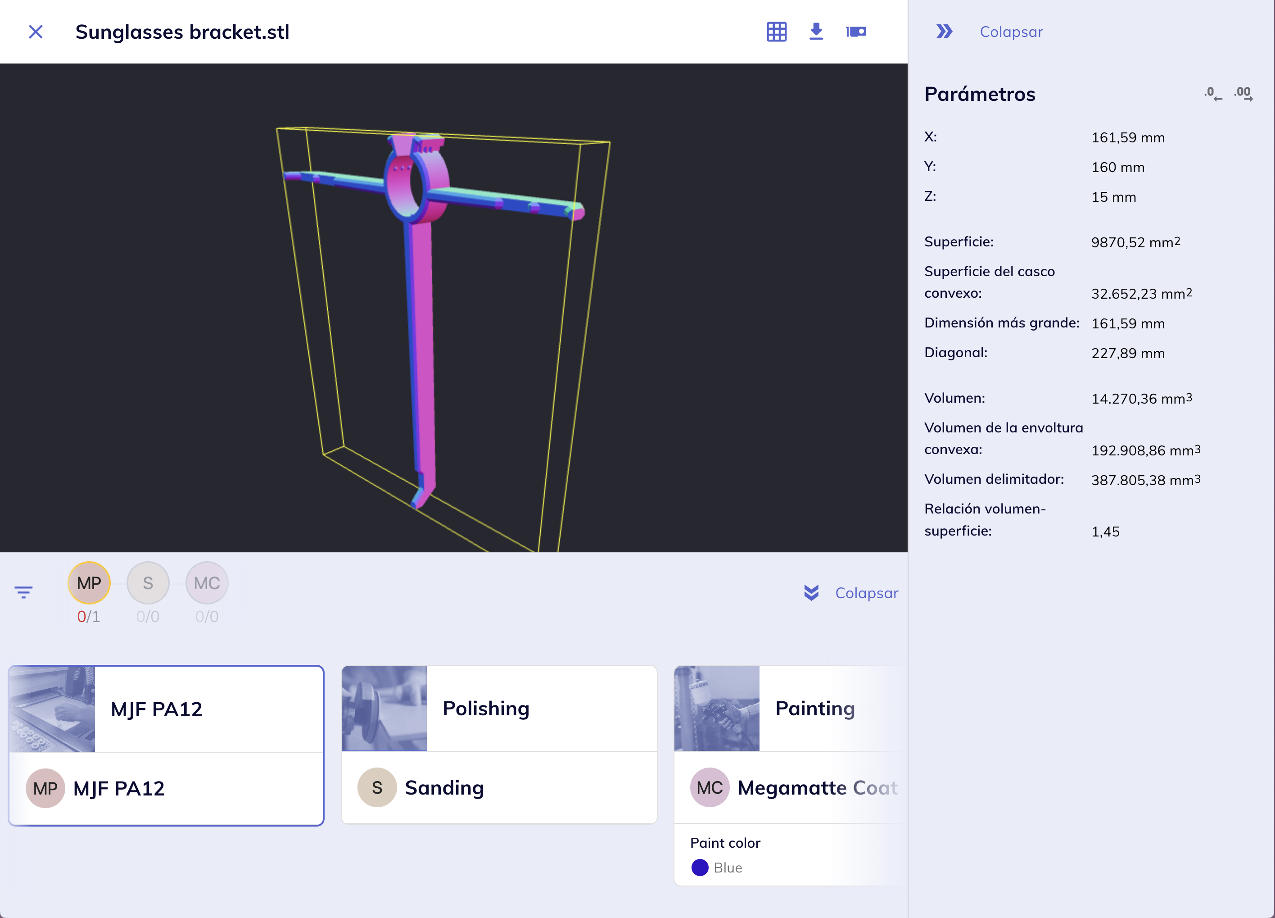Viewport: 1275px width, 918px height.
Task: Toggle the MP material filter badge
Action: [x=89, y=583]
